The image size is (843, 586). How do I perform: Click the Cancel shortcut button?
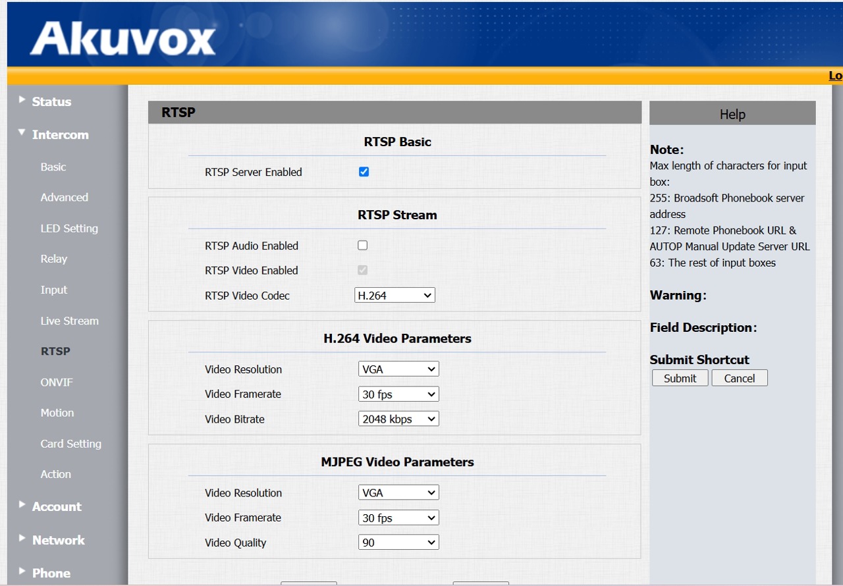pos(739,378)
